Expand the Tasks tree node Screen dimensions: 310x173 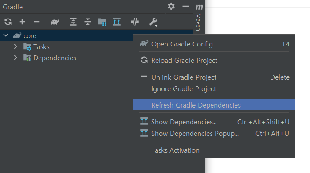[16, 46]
